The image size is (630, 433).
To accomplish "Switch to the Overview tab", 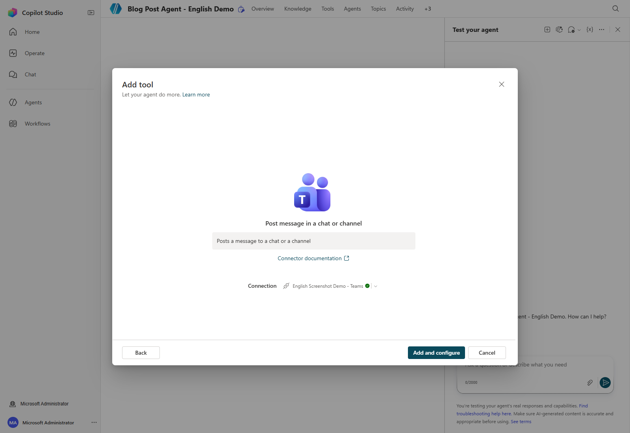I will click(263, 9).
